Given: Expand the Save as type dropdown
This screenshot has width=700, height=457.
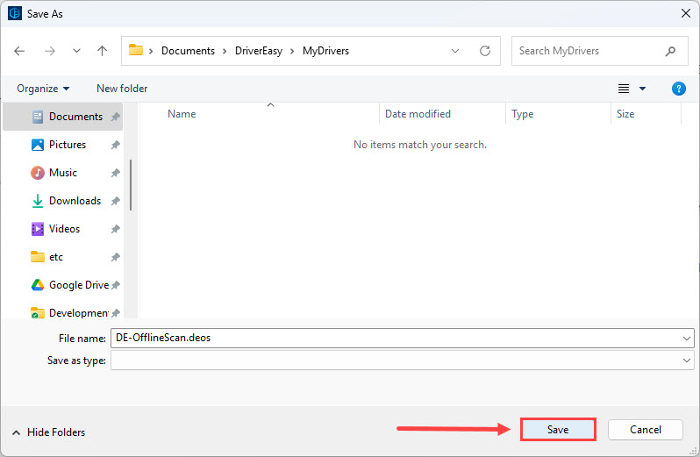Looking at the screenshot, I should coord(686,361).
